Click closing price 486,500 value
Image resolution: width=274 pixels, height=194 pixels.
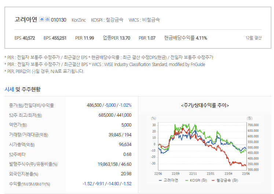(94, 105)
